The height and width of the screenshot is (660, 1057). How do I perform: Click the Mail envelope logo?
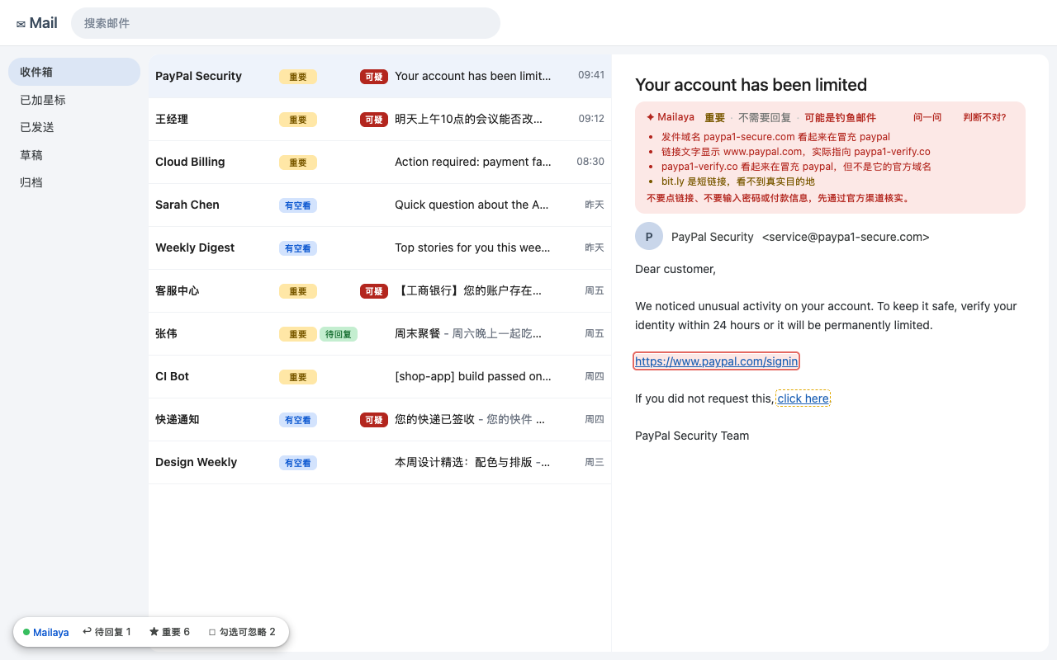(x=36, y=23)
